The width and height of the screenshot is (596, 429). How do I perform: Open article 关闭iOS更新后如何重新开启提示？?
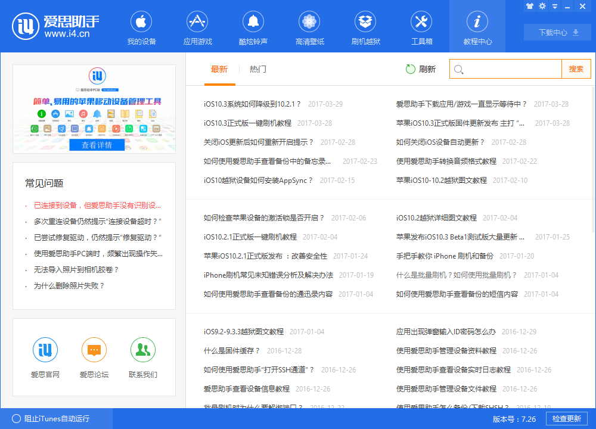259,142
